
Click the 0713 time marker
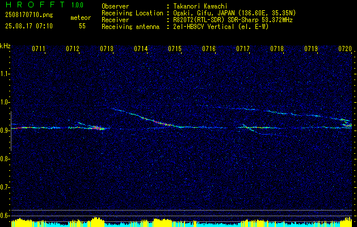point(107,49)
